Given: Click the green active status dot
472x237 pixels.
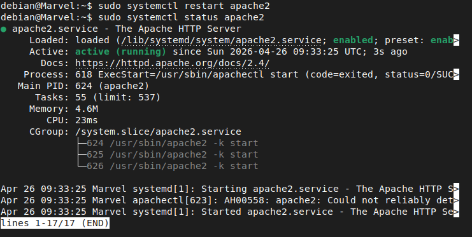Looking at the screenshot, I should point(4,29).
